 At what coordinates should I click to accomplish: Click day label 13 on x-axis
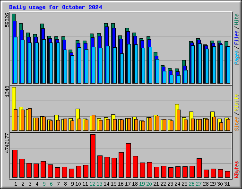click(x=99, y=184)
